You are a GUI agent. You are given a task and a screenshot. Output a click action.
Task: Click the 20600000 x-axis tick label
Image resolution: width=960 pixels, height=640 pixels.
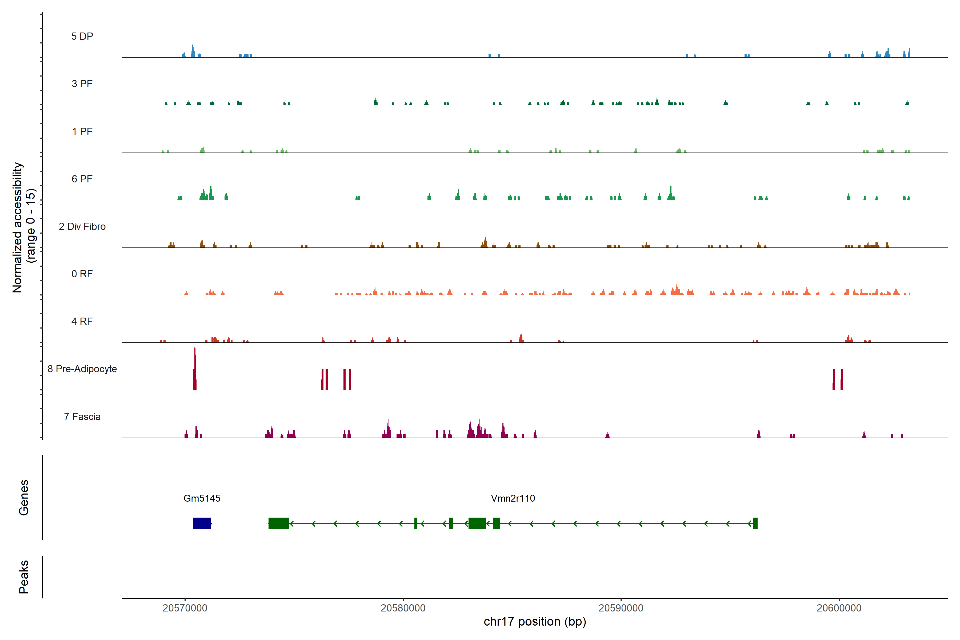click(839, 608)
